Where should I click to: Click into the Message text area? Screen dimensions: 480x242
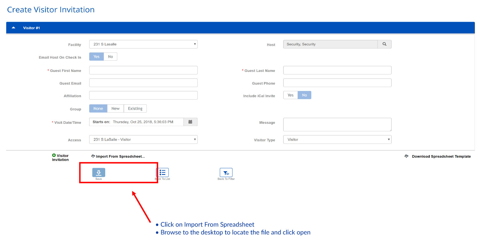337,124
